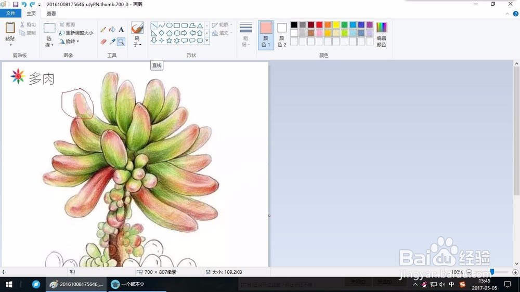
Task: Click the Undo arrow icon
Action: tap(24, 4)
